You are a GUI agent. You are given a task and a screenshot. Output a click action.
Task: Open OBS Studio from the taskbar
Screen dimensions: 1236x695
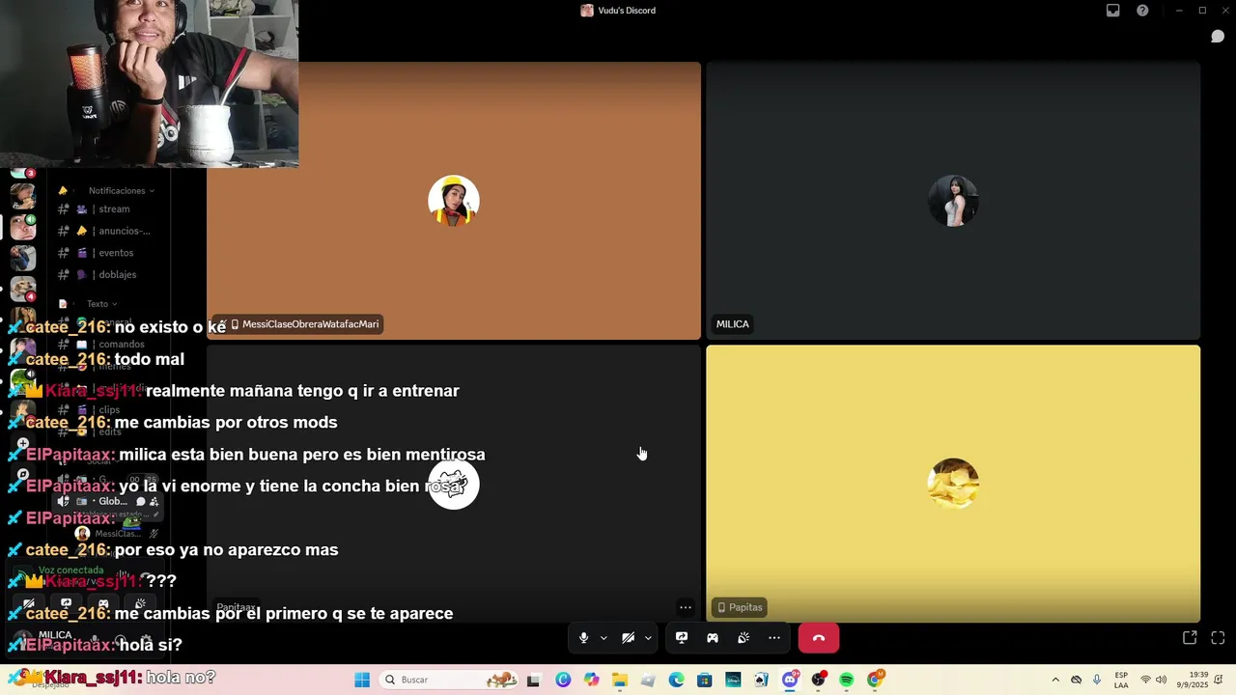[x=819, y=680]
